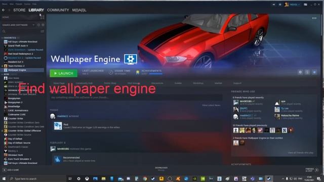324x182 pixels.
Task: Click View all friends who play
Action: point(301,153)
